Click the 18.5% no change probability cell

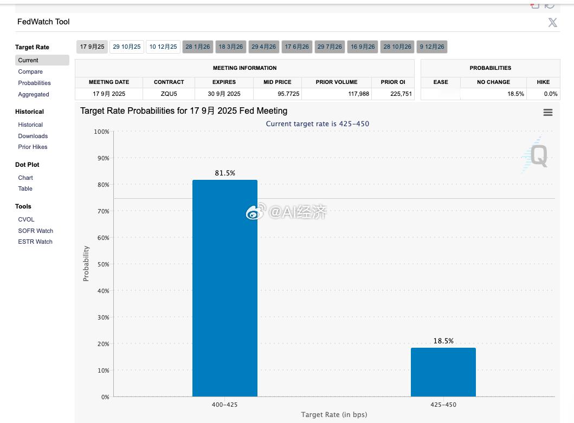(x=493, y=94)
